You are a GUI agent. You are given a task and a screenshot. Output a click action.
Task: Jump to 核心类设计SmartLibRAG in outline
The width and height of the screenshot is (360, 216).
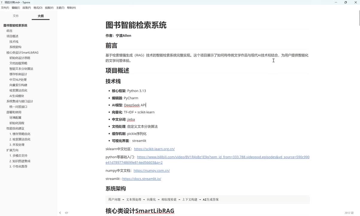pyautogui.click(x=22, y=52)
